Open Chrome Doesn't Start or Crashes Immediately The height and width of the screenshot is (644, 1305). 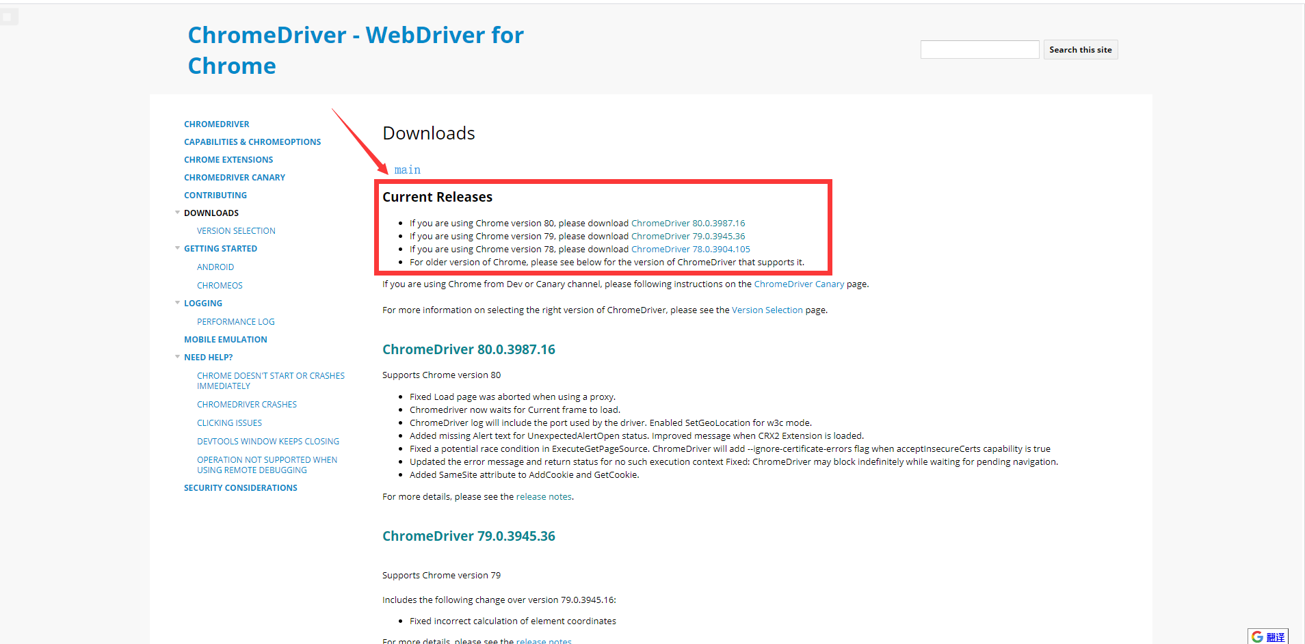[271, 381]
